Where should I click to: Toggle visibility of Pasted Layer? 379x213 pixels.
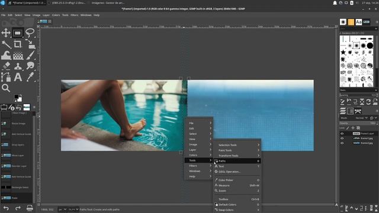pos(342,134)
